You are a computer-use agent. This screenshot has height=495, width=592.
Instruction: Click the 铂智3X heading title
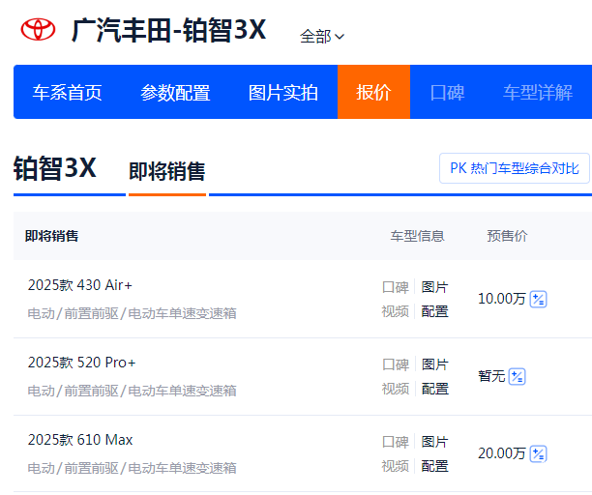coord(55,168)
